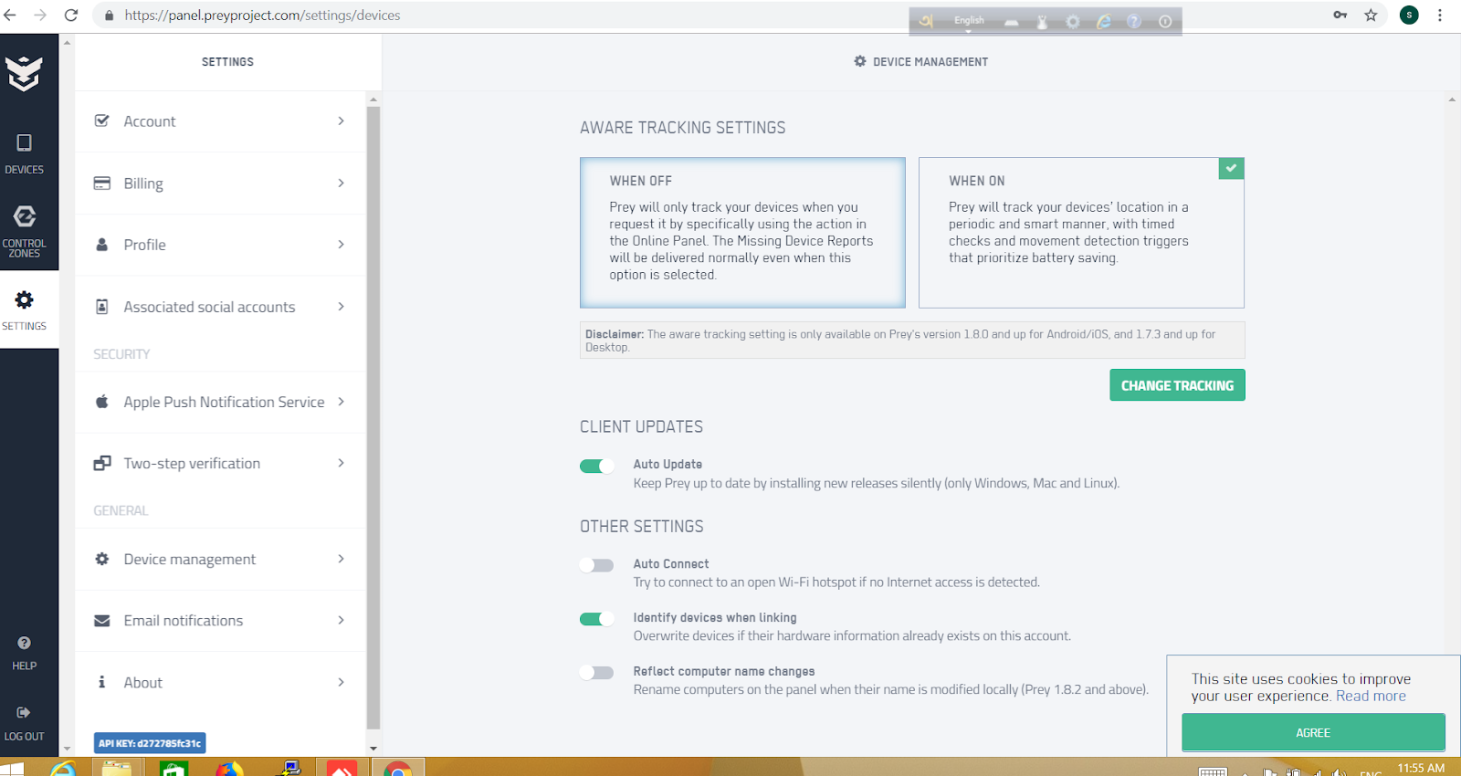Open the Billing settings item

[x=220, y=184]
